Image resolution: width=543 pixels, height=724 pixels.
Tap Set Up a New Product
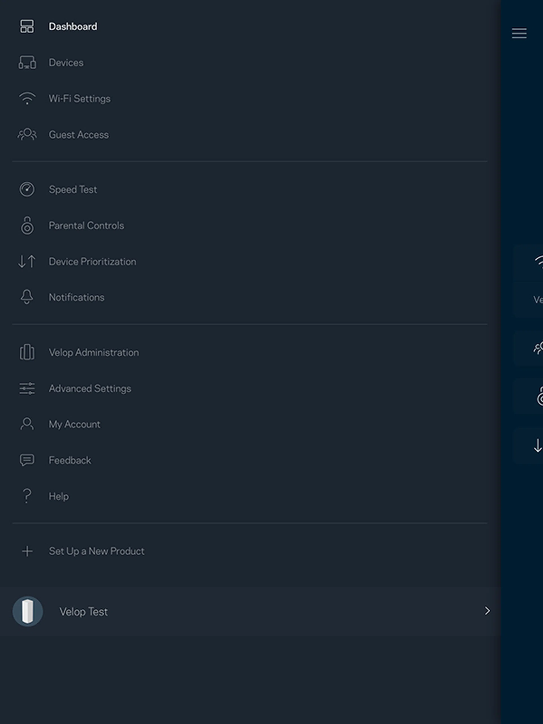point(96,551)
